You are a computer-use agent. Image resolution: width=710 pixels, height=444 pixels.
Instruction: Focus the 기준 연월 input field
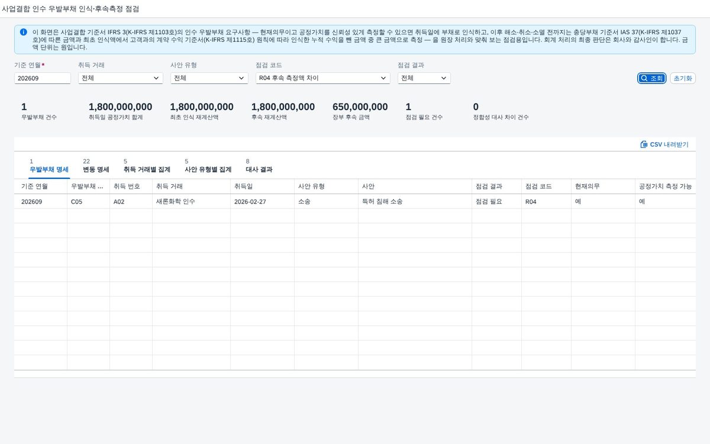pos(43,78)
